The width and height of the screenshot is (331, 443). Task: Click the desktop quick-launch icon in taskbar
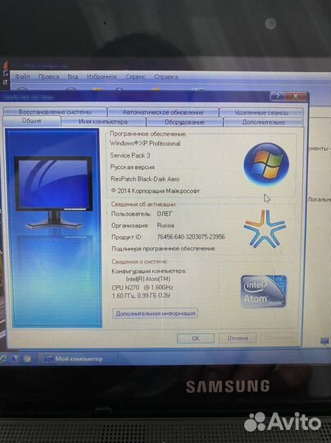pos(15,359)
